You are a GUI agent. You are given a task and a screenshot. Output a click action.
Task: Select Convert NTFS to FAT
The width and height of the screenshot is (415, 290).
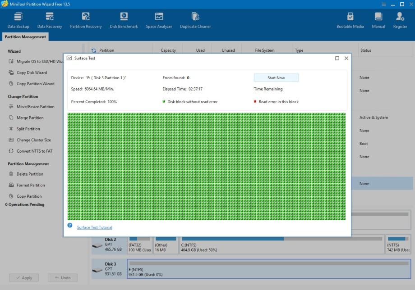click(x=34, y=151)
